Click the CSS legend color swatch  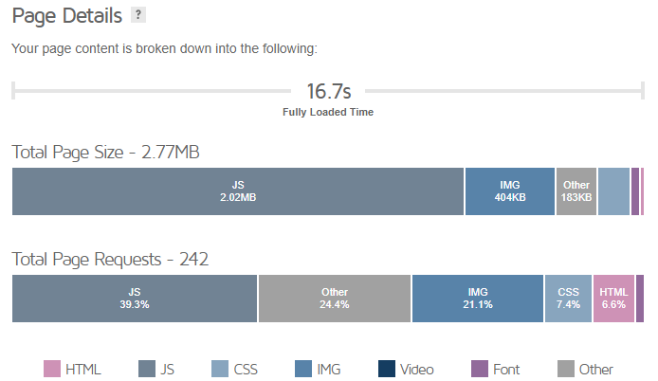[220, 369]
